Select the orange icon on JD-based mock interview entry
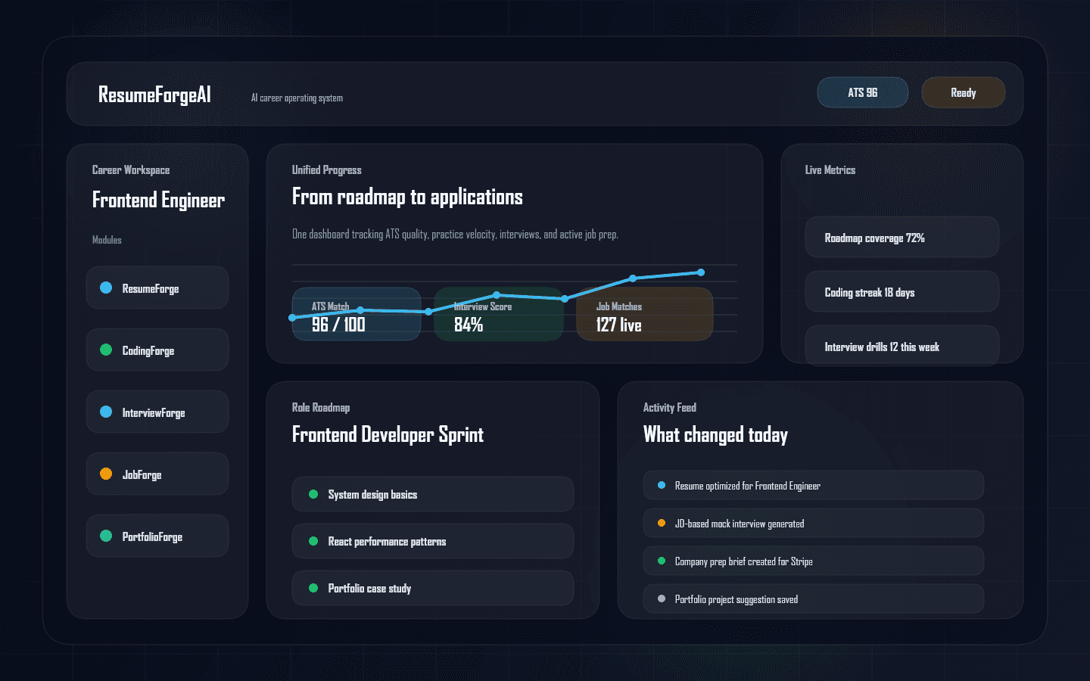Screen dimensions: 1090x681 [x=660, y=523]
